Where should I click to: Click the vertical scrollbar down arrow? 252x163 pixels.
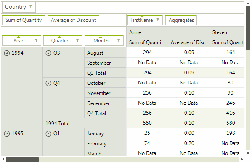point(248,153)
